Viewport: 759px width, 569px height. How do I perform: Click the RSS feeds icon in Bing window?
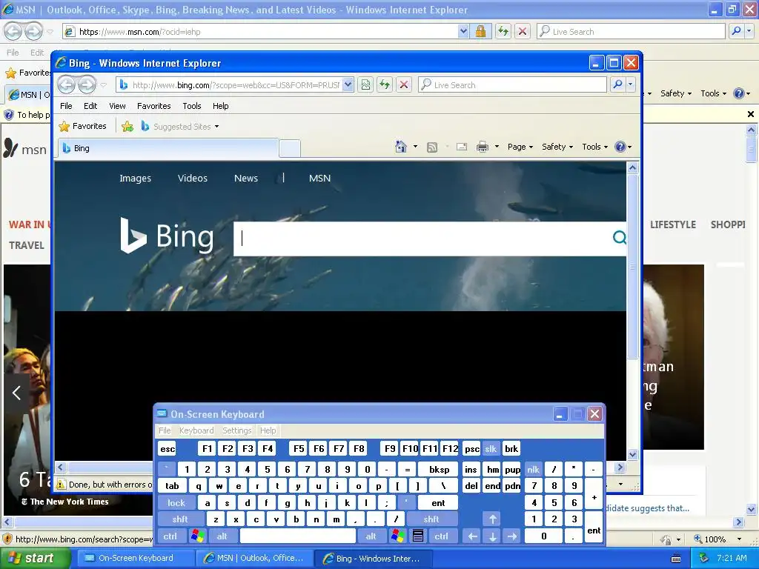[432, 147]
